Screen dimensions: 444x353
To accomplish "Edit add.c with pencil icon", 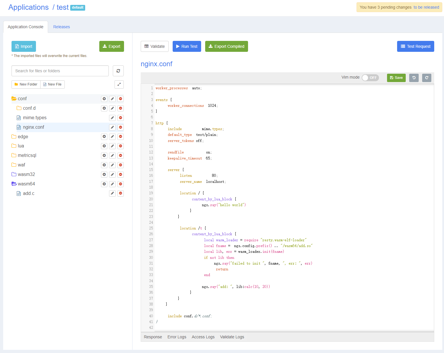I will pyautogui.click(x=113, y=193).
